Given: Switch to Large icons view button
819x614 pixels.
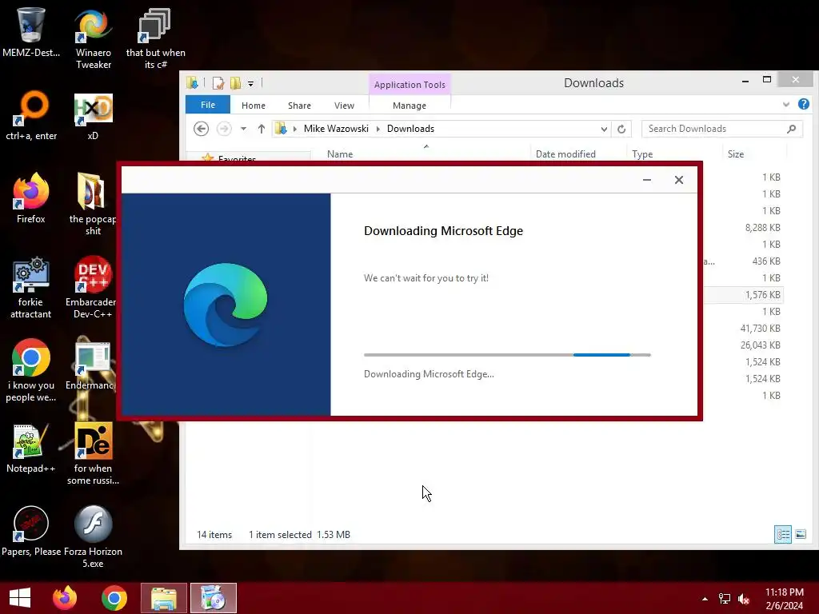Looking at the screenshot, I should point(800,534).
